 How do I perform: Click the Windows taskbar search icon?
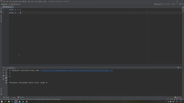5,102
